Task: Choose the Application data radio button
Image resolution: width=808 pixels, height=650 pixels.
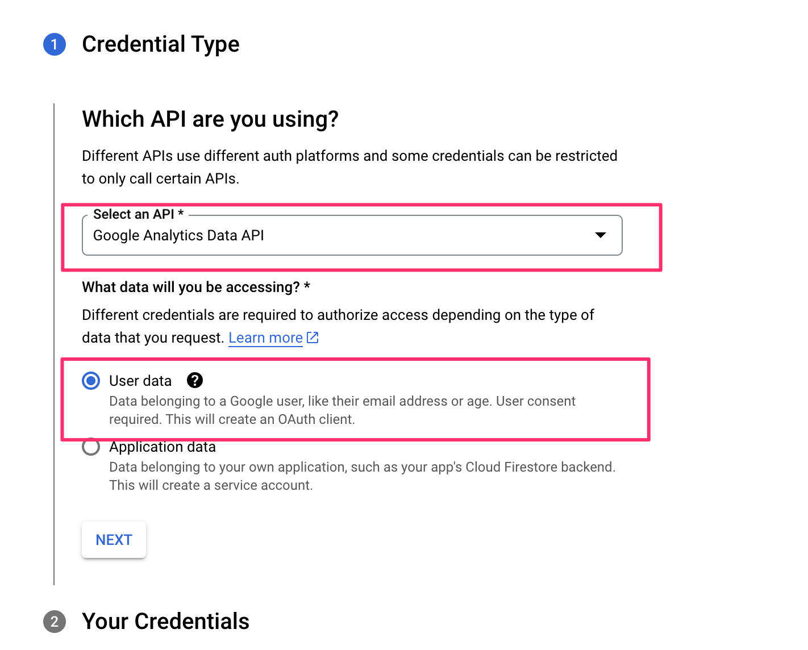Action: click(x=91, y=447)
